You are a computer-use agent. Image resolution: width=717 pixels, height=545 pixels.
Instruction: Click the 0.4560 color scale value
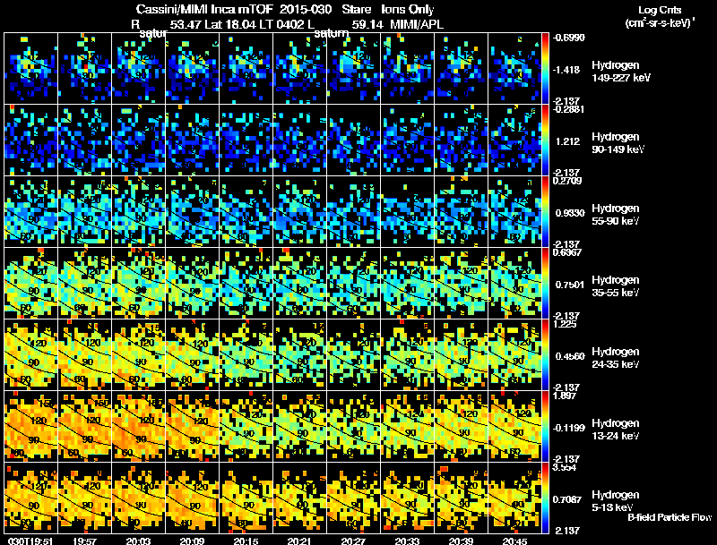point(570,356)
